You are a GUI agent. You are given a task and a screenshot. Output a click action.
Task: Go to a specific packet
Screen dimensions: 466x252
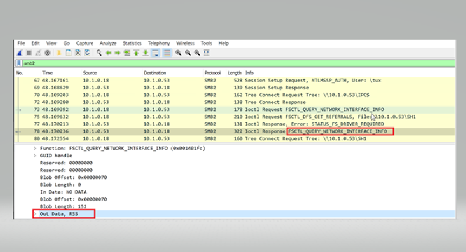127,53
